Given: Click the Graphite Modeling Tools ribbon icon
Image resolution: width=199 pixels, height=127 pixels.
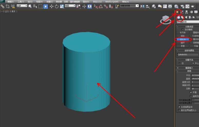Looking at the screenshot, I should click(x=160, y=6).
